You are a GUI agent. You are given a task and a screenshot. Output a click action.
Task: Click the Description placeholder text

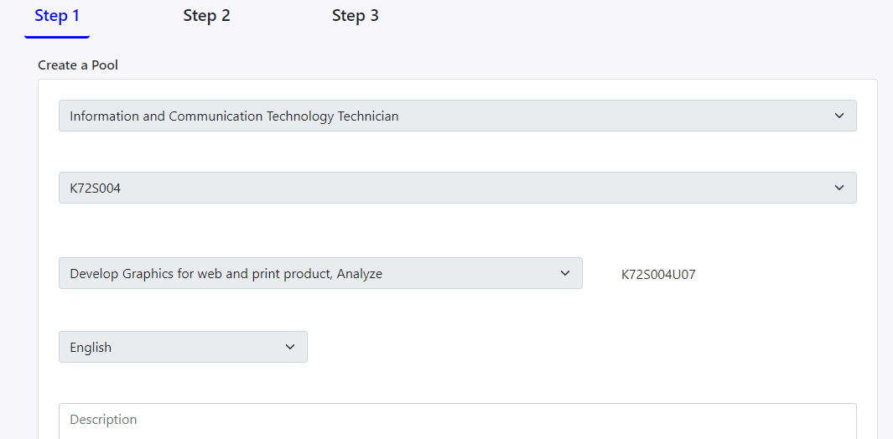103,420
